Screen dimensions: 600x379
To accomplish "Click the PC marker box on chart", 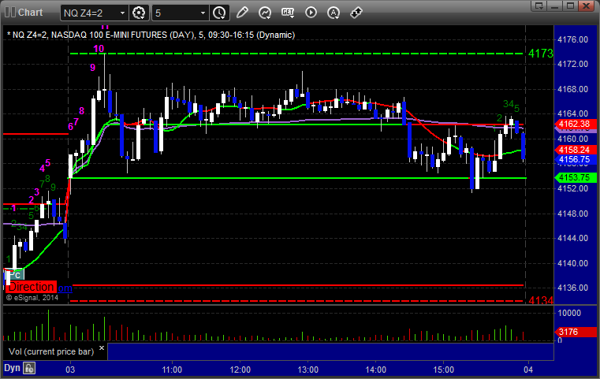I will (x=14, y=274).
